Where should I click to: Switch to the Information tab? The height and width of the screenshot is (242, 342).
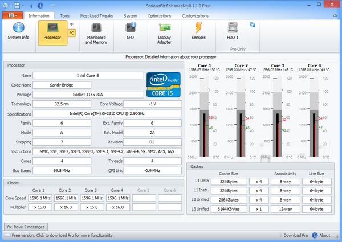(x=39, y=16)
